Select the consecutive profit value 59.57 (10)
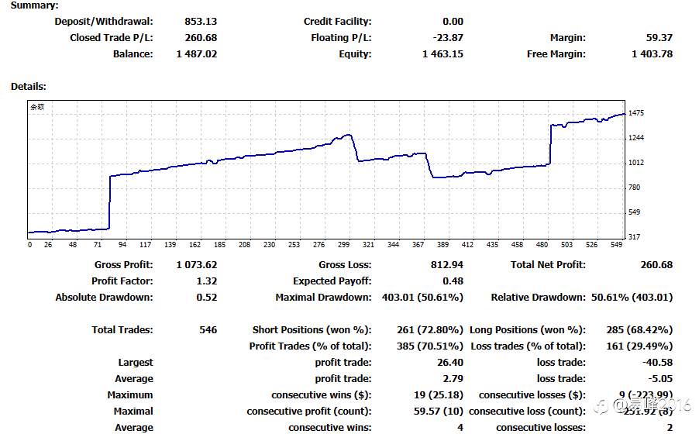The width and height of the screenshot is (699, 434). pos(438,412)
